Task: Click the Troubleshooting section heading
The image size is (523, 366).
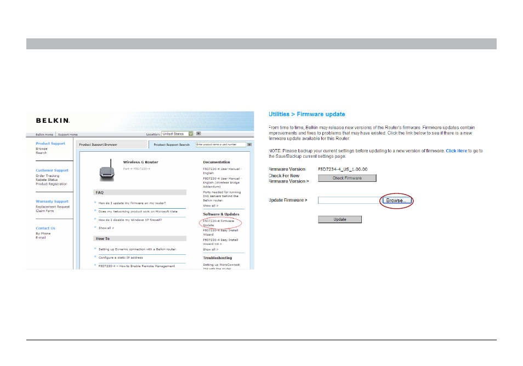Action: coord(218,258)
